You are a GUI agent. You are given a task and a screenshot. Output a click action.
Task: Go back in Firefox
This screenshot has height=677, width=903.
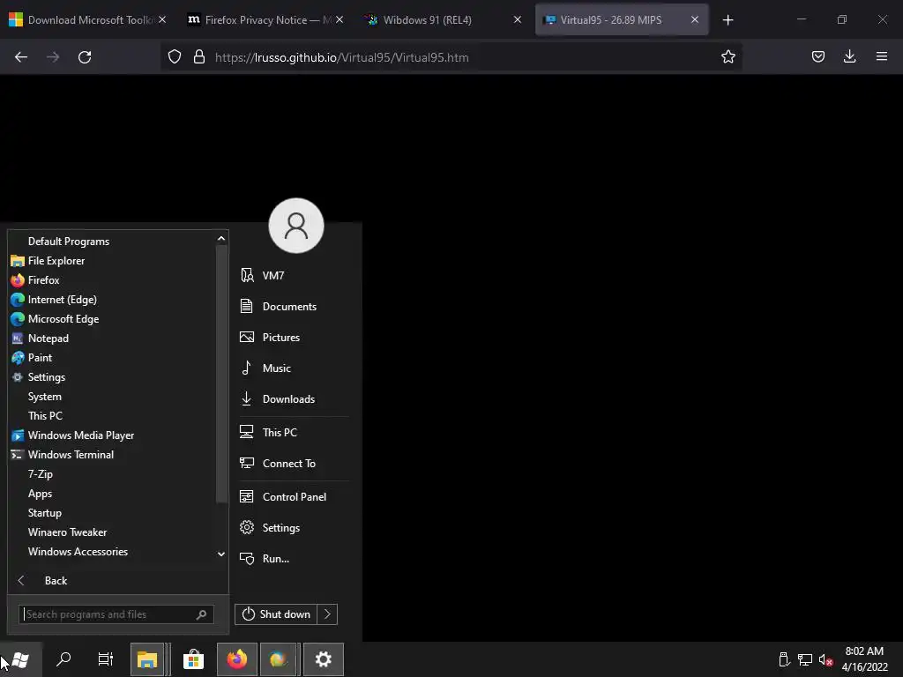pyautogui.click(x=21, y=57)
